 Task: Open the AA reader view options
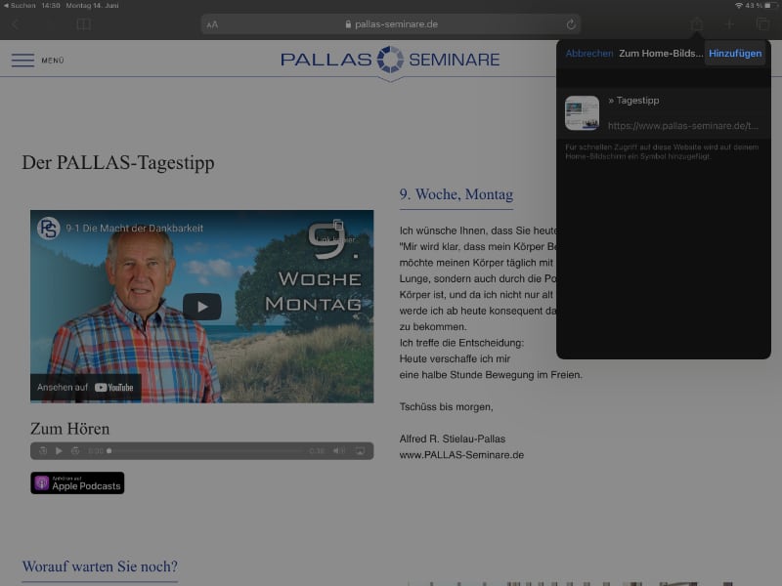(x=212, y=24)
